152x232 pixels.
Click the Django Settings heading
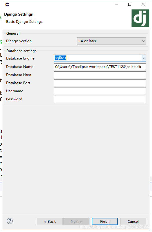(19, 14)
